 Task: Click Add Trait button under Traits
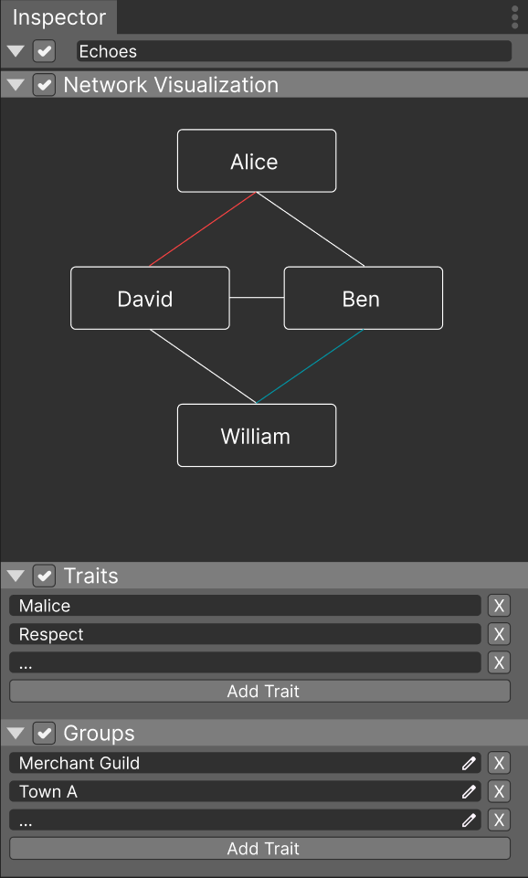coord(259,691)
